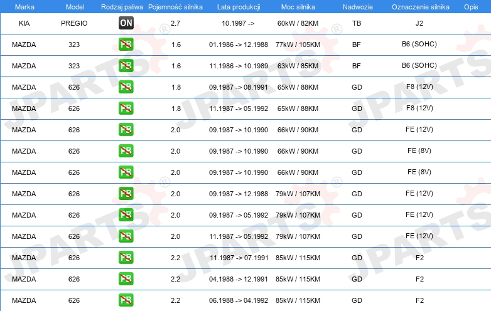Select the 2.7 engine capacity cell

tap(175, 23)
